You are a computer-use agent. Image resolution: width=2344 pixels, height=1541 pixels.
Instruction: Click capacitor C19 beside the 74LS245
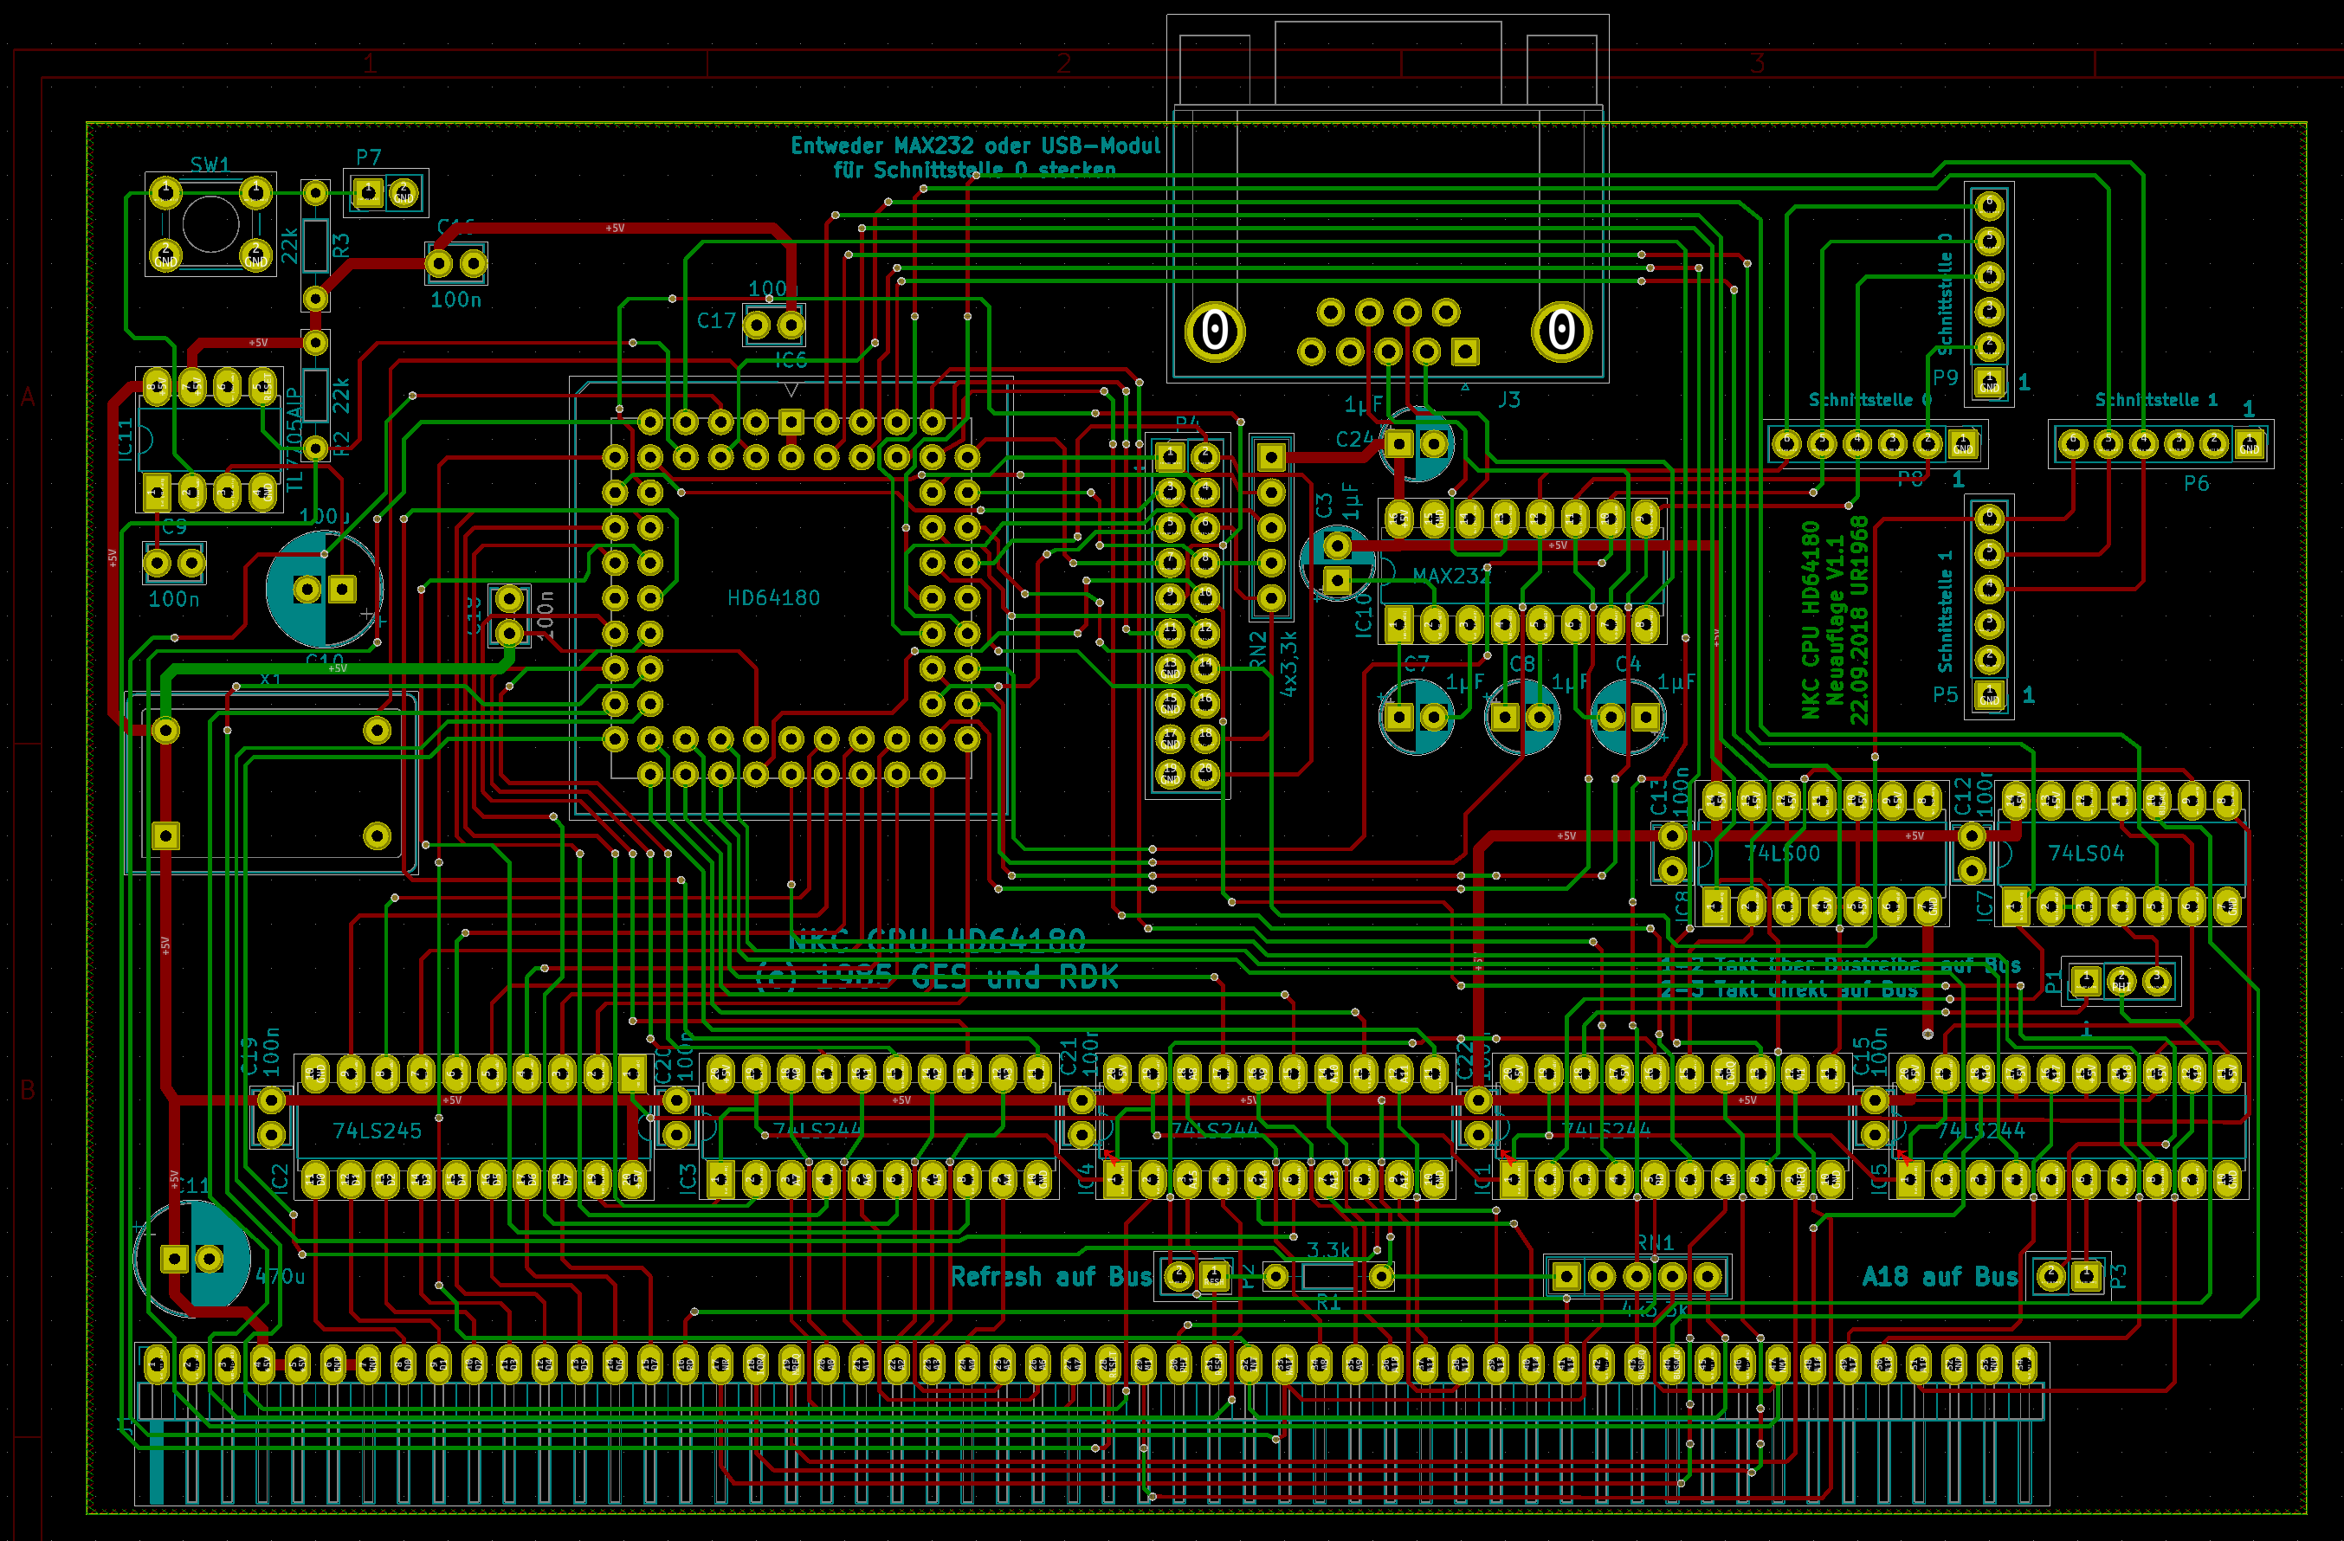click(271, 1117)
